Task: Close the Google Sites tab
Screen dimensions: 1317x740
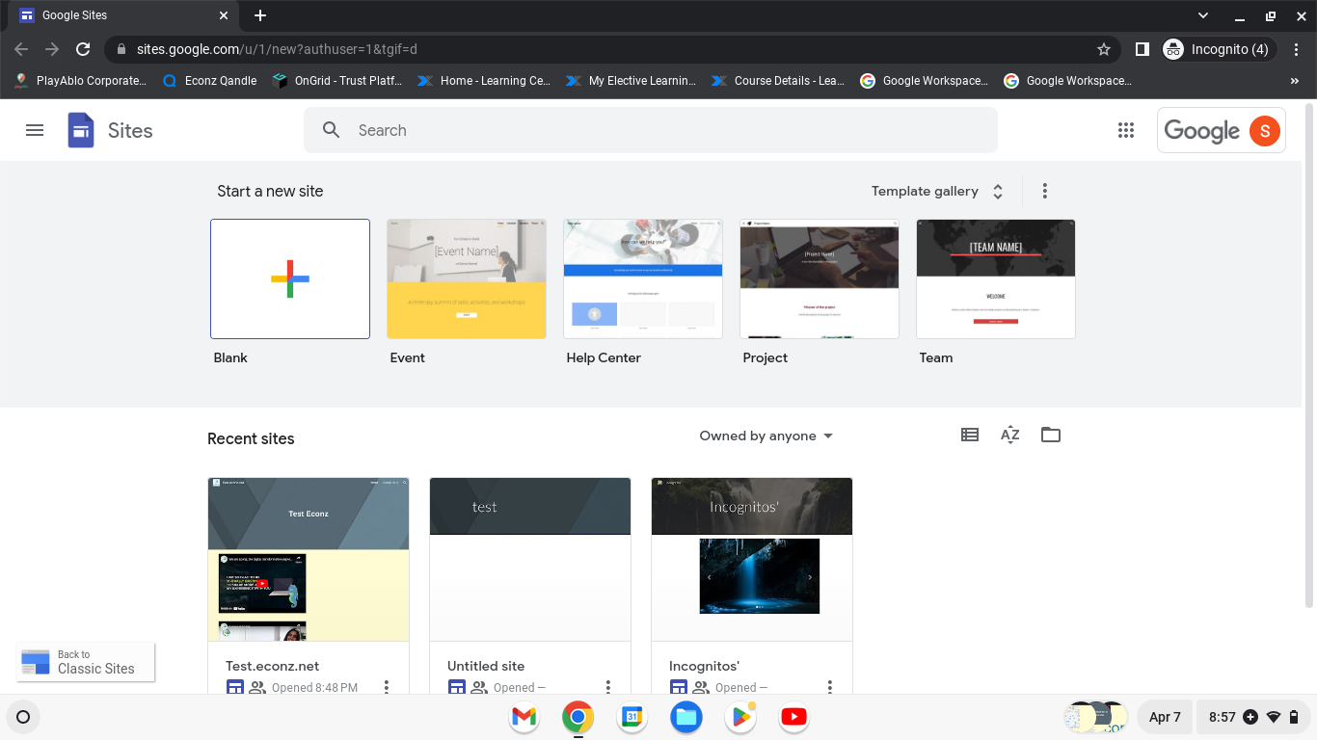Action: pos(224,15)
